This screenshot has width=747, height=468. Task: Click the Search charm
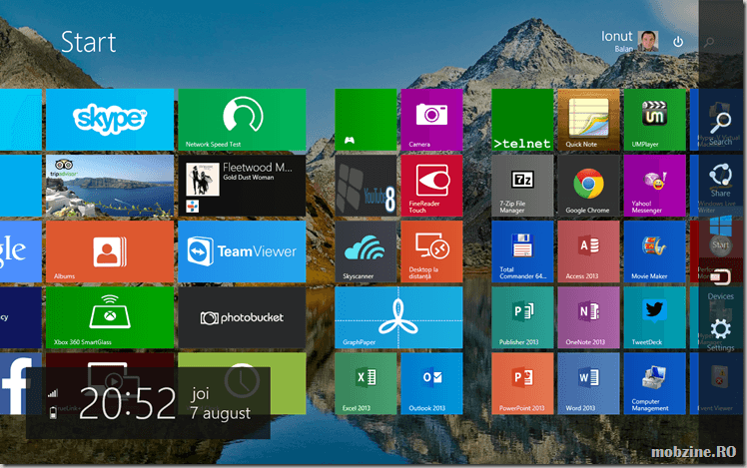pyautogui.click(x=720, y=125)
